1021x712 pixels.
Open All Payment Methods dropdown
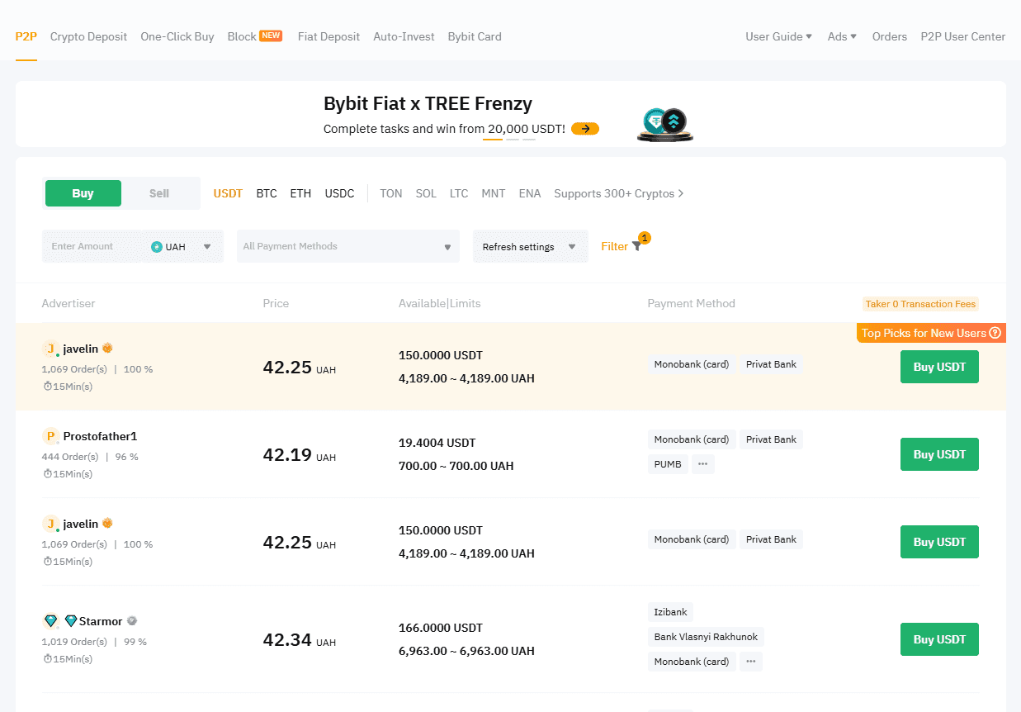[x=348, y=246]
